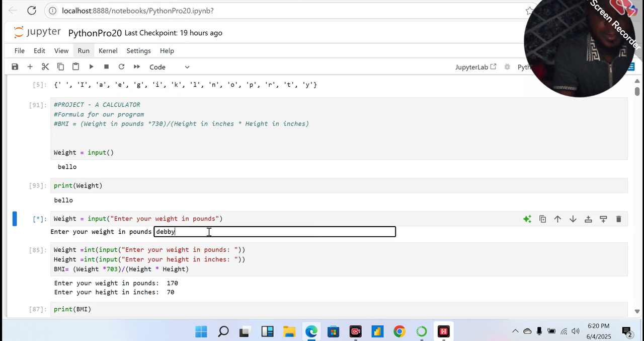Image resolution: width=644 pixels, height=341 pixels.
Task: Click the Enter your height in inches: 70 output
Action: (x=114, y=292)
